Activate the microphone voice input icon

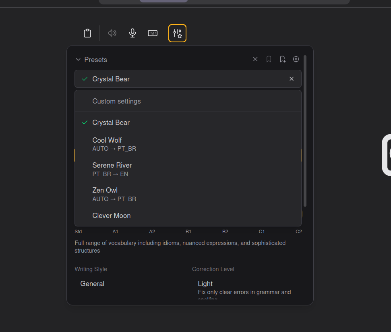coord(132,33)
